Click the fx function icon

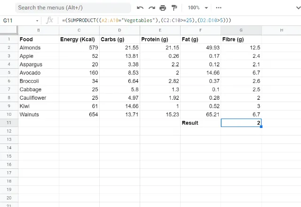coord(50,21)
